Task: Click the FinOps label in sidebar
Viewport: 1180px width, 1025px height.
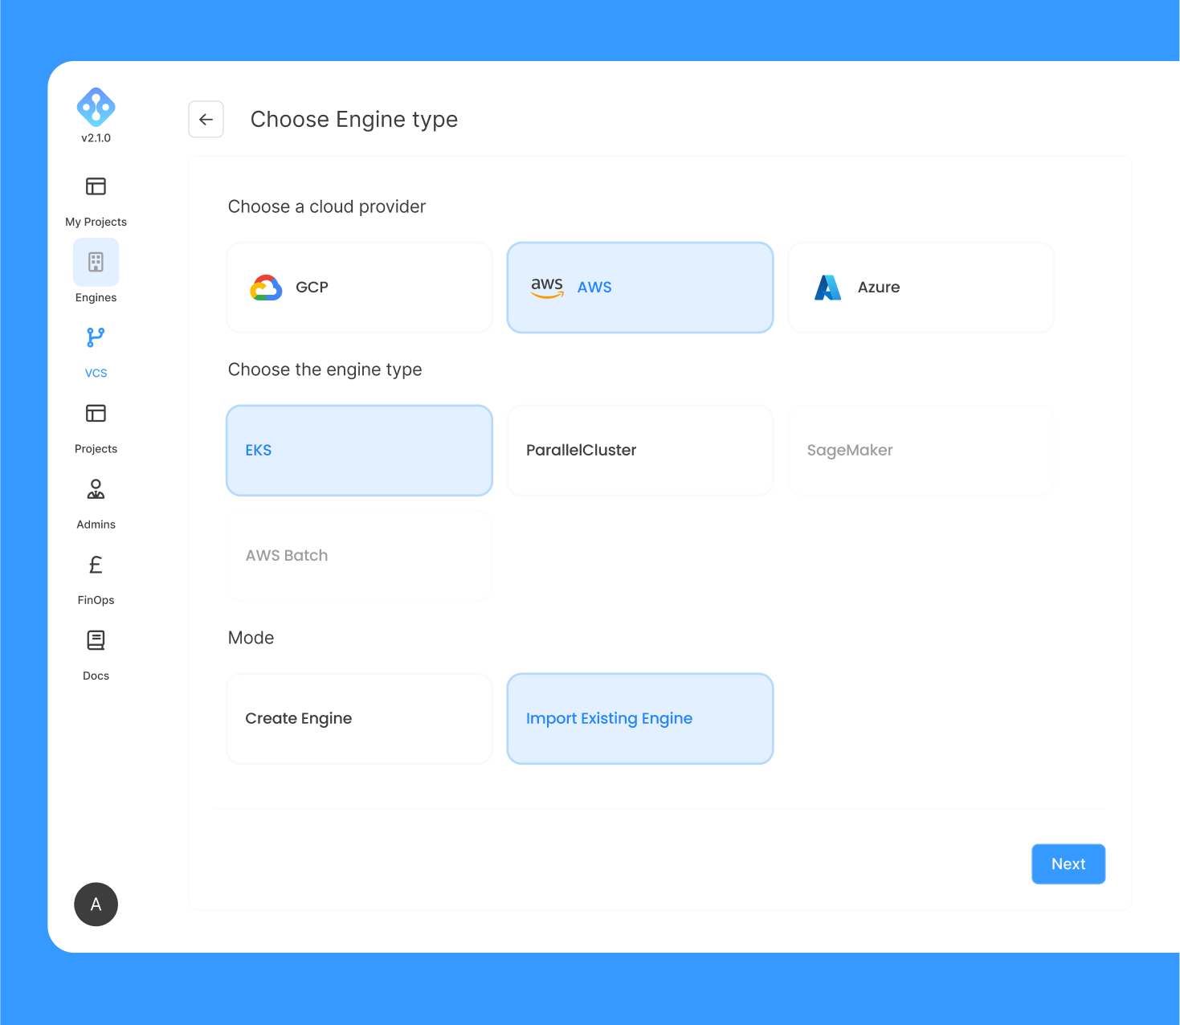Action: [x=96, y=600]
